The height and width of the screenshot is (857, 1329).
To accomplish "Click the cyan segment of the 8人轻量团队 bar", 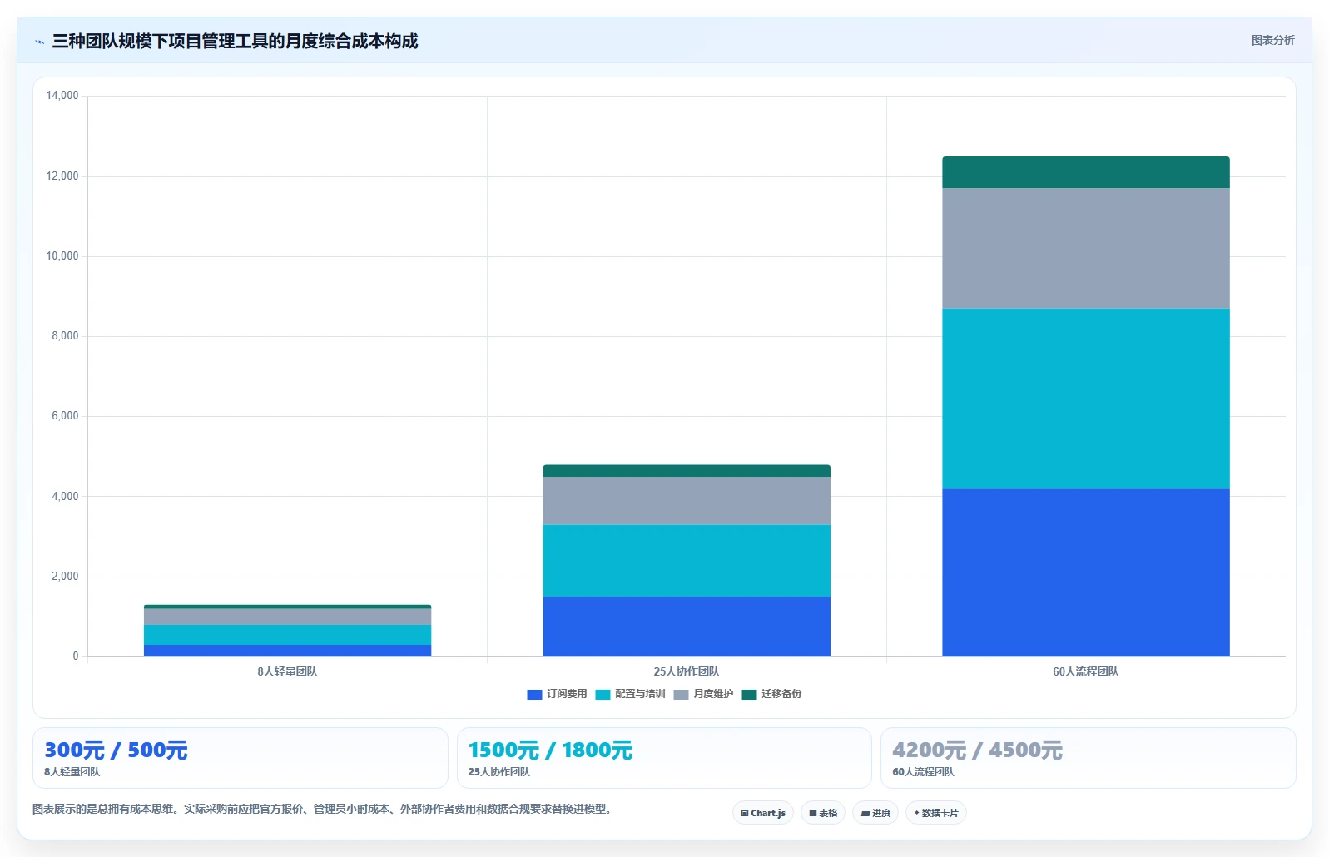I will point(287,635).
